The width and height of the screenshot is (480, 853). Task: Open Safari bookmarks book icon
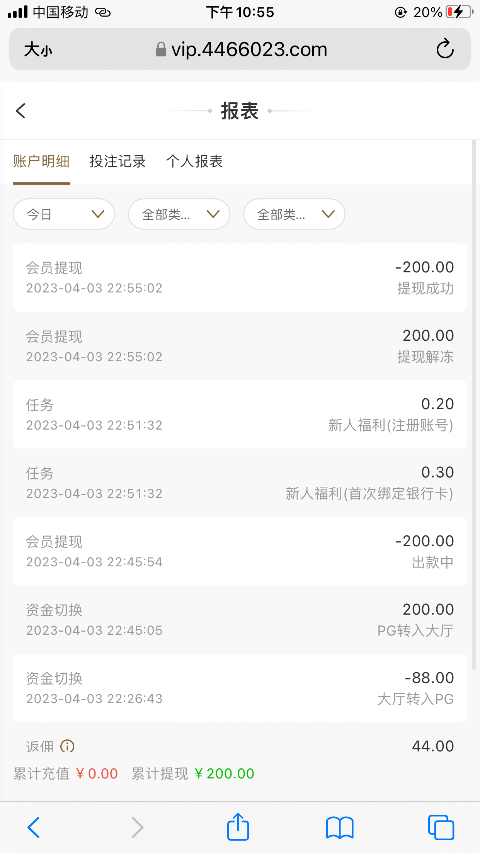tap(340, 827)
